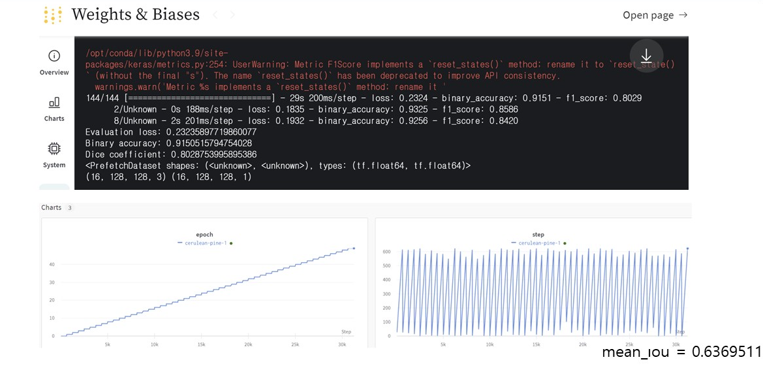763x366 pixels.
Task: Click the 2/Unknown log line
Action: pyautogui.click(x=316, y=110)
